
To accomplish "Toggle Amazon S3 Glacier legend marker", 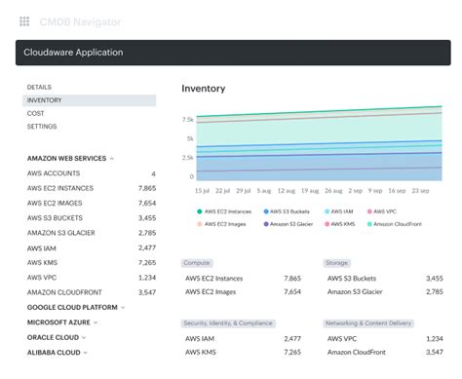I will (266, 224).
